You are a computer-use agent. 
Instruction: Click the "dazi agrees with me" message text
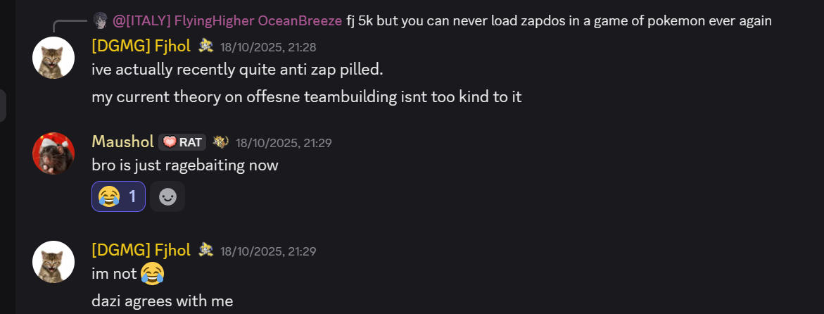162,301
